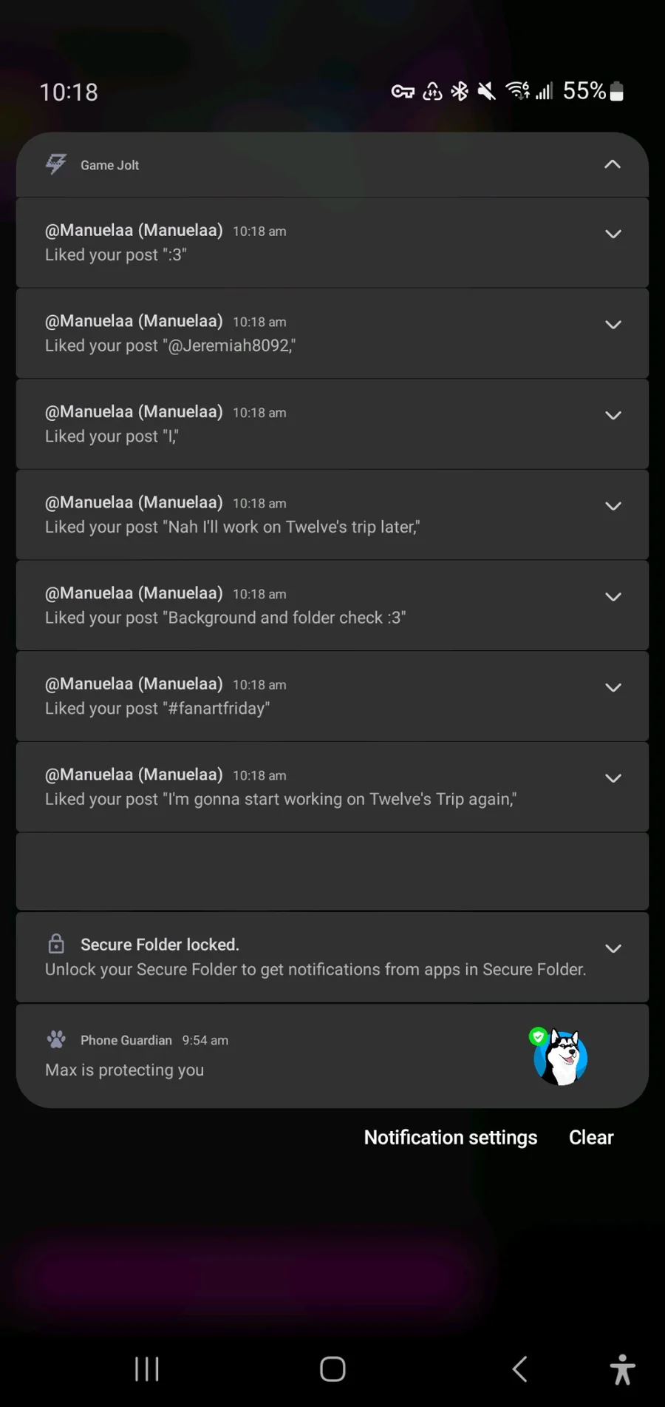Open the 'Background and folder check :3' notification
Viewport: 665px width, 1407px height.
pyautogui.click(x=296, y=606)
